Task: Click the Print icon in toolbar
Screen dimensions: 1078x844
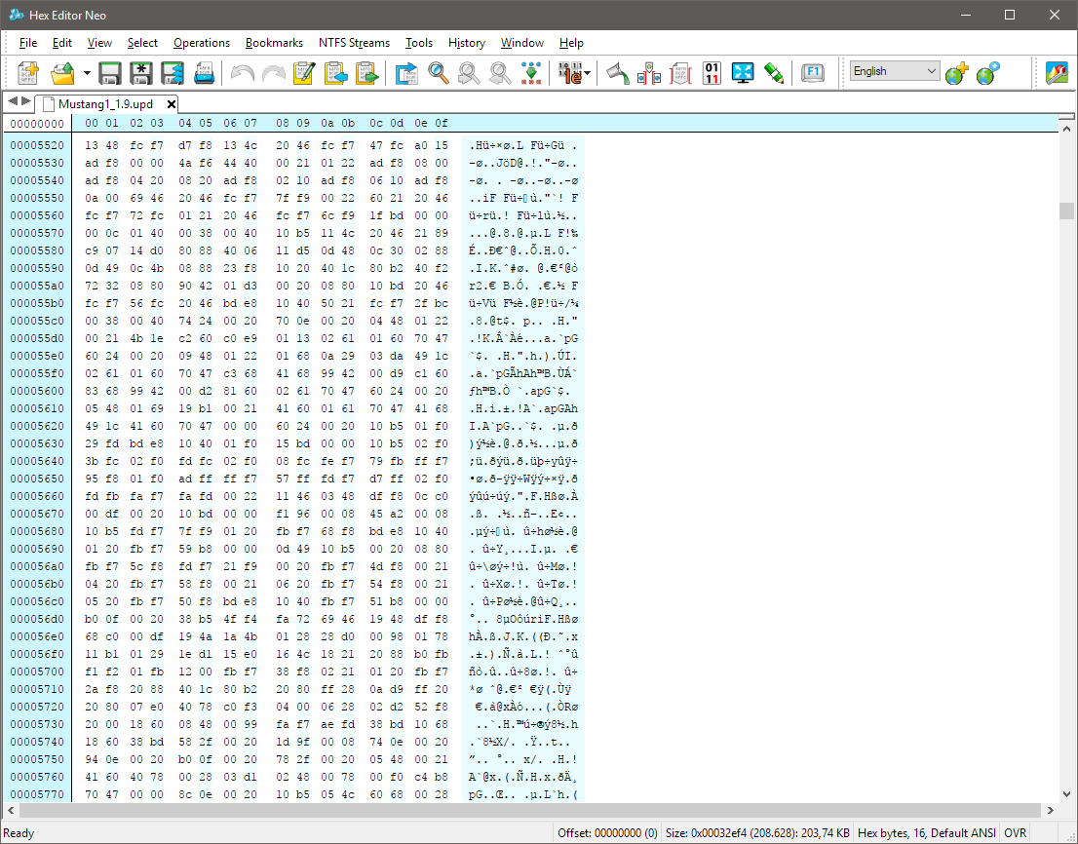Action: 205,73
